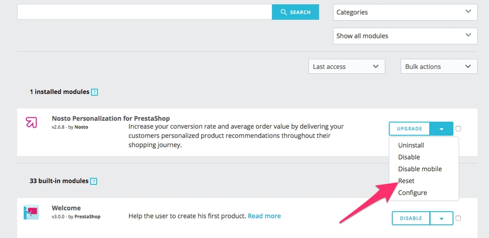The width and height of the screenshot is (489, 238).
Task: Click the Nosto module logo icon
Action: pos(32,122)
